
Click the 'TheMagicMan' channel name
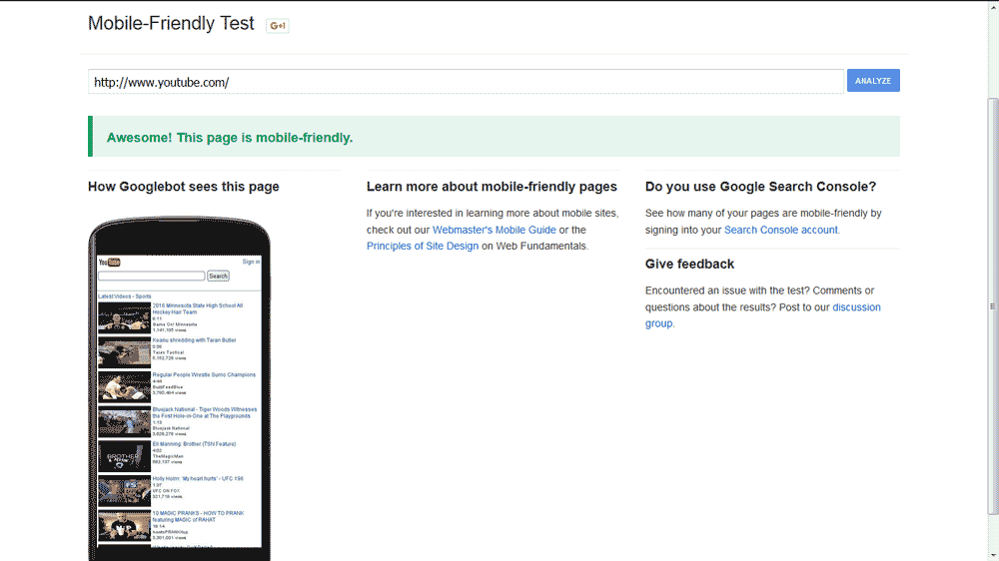(168, 456)
